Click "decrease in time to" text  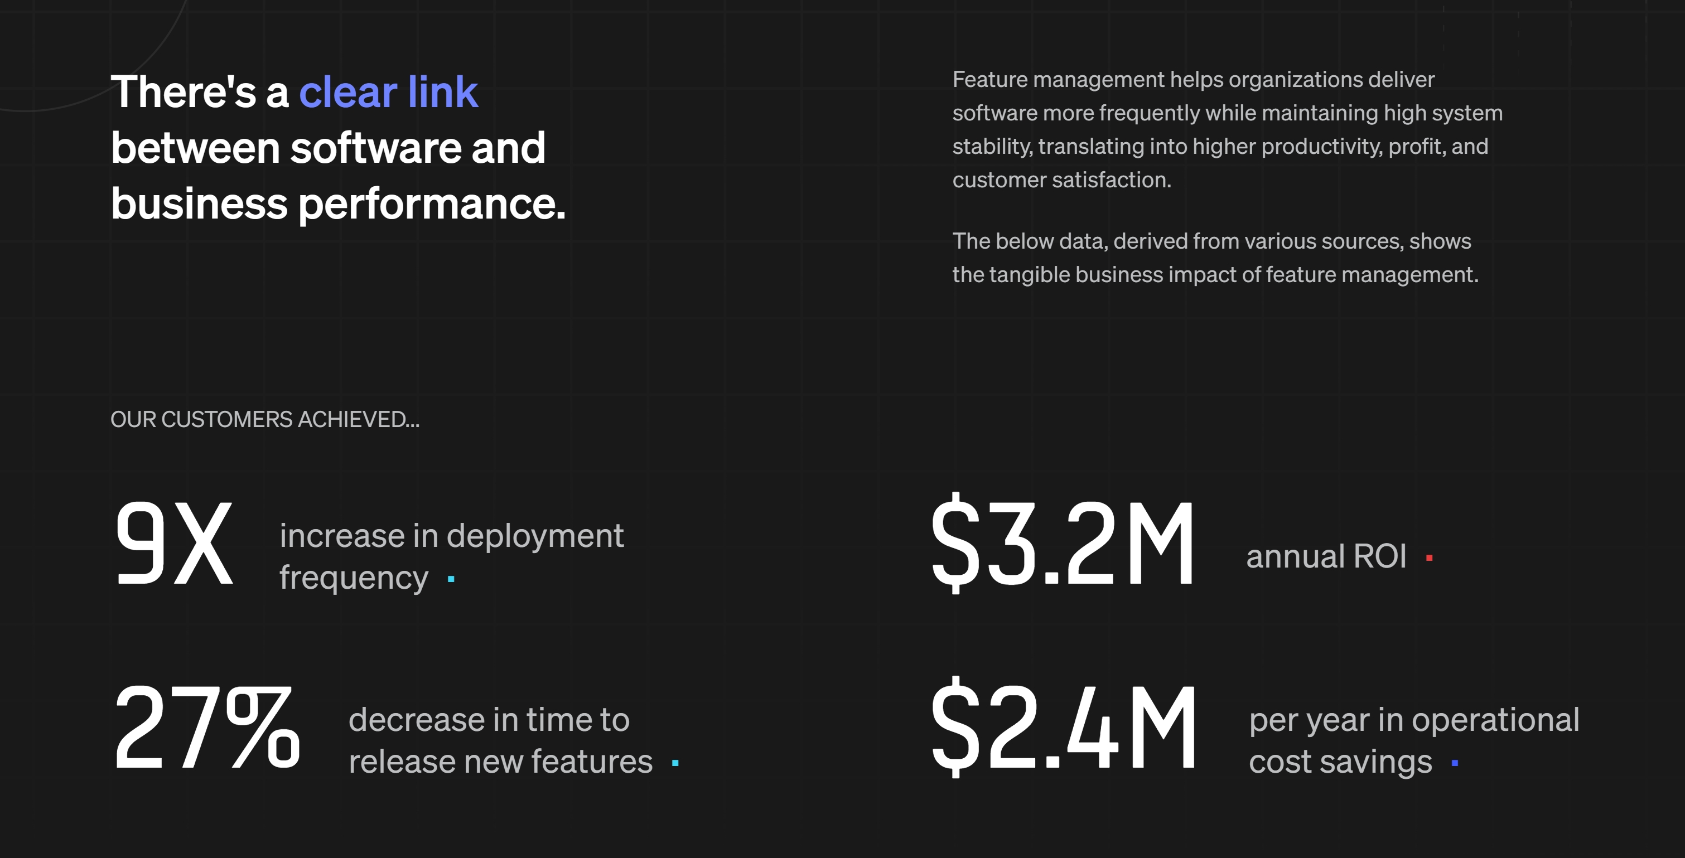[489, 720]
